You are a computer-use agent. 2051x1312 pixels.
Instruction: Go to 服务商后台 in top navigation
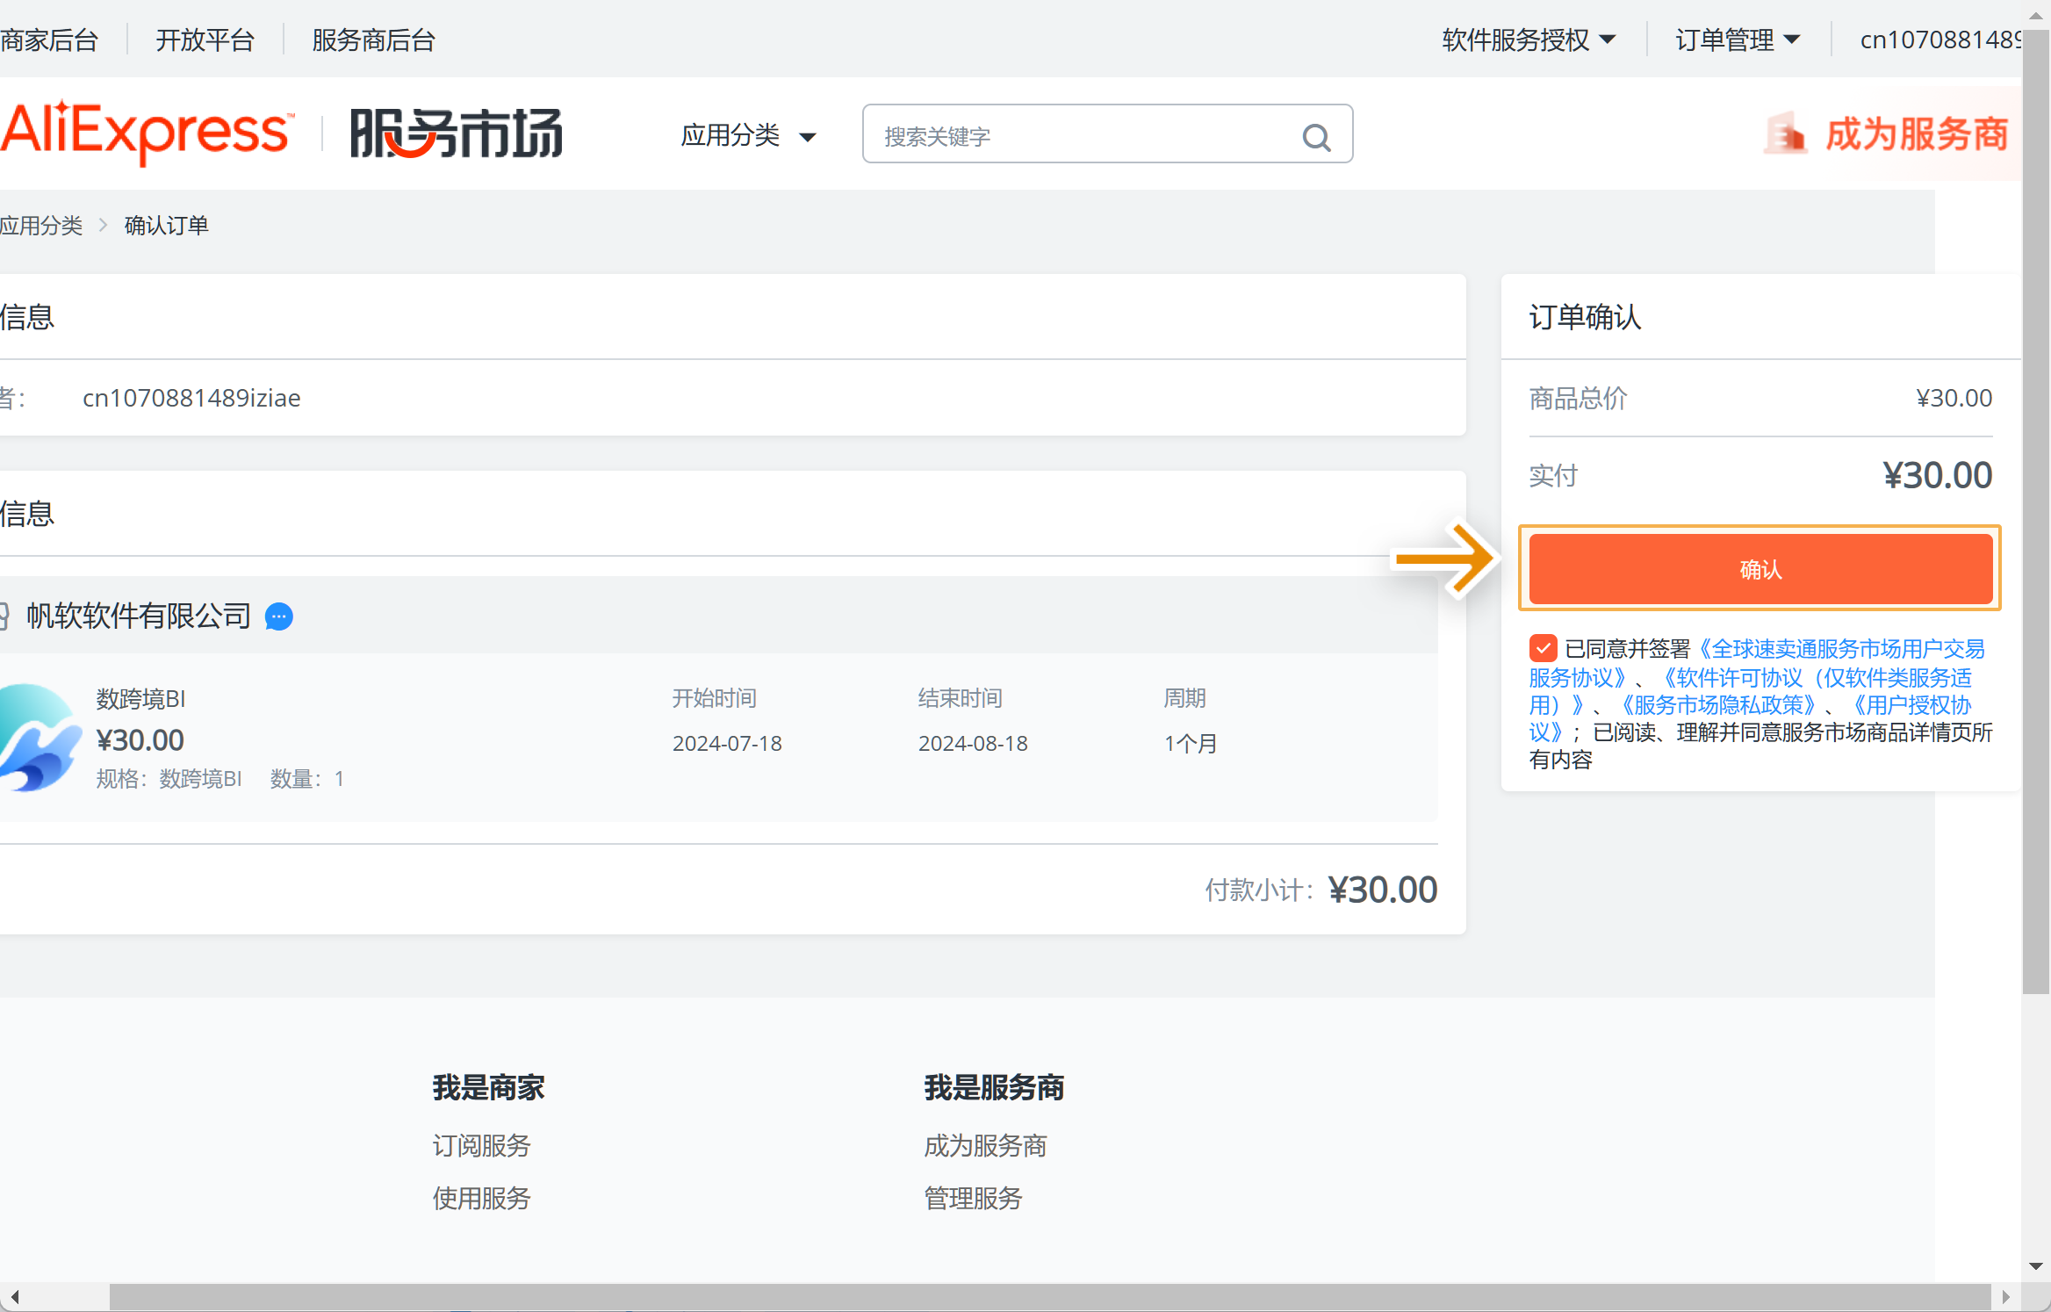[373, 40]
